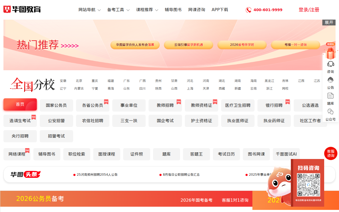Click 2026年国考备考 link
Viewport: 339px width, 212px height.
click(x=197, y=200)
